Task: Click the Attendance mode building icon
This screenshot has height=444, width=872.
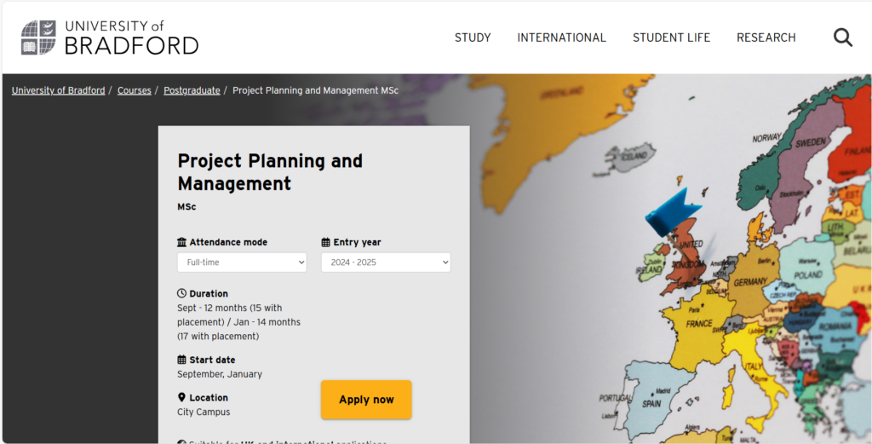Action: tap(182, 242)
